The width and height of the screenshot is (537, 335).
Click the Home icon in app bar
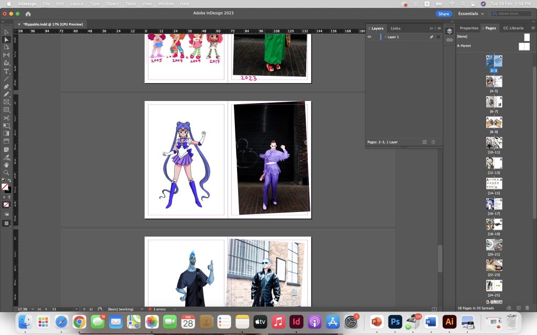click(x=28, y=14)
